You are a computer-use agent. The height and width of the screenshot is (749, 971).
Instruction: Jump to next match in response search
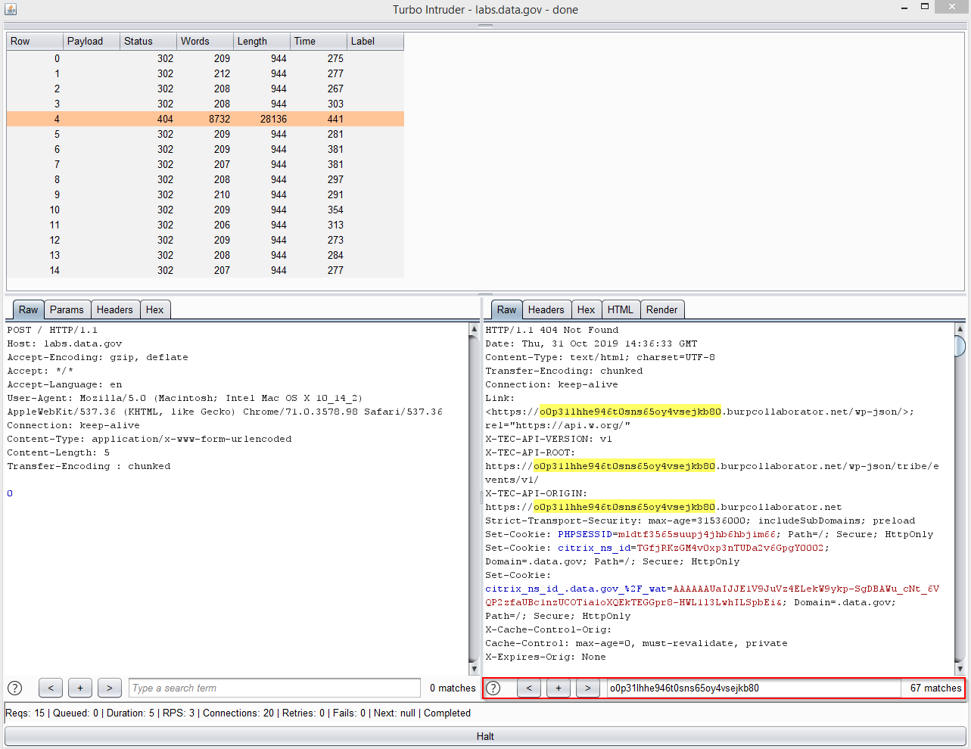(588, 688)
